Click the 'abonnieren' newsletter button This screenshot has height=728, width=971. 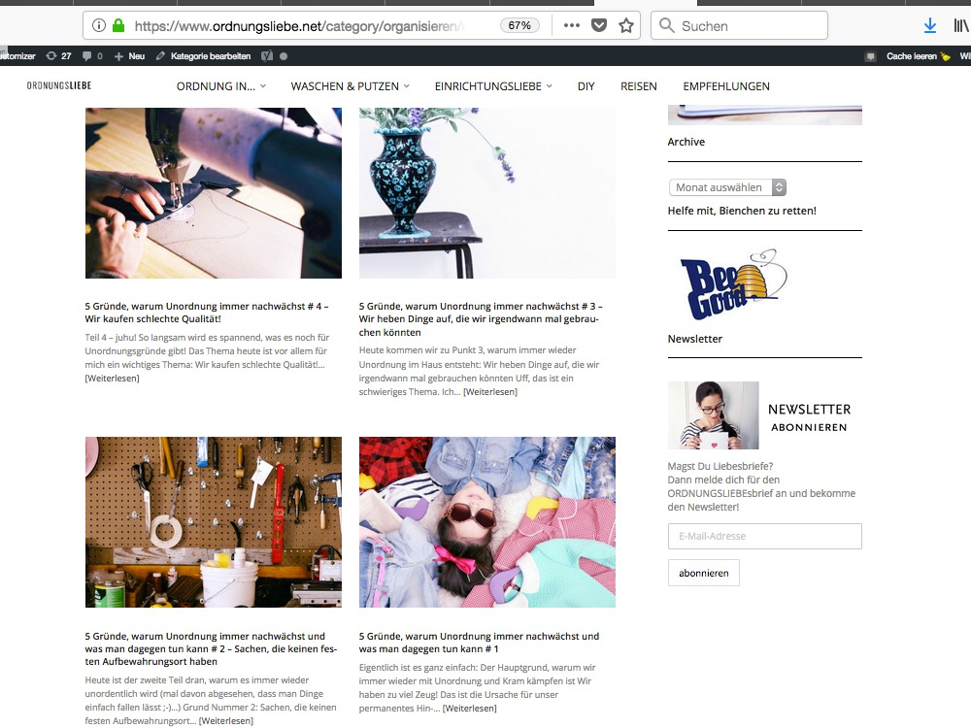pos(704,573)
